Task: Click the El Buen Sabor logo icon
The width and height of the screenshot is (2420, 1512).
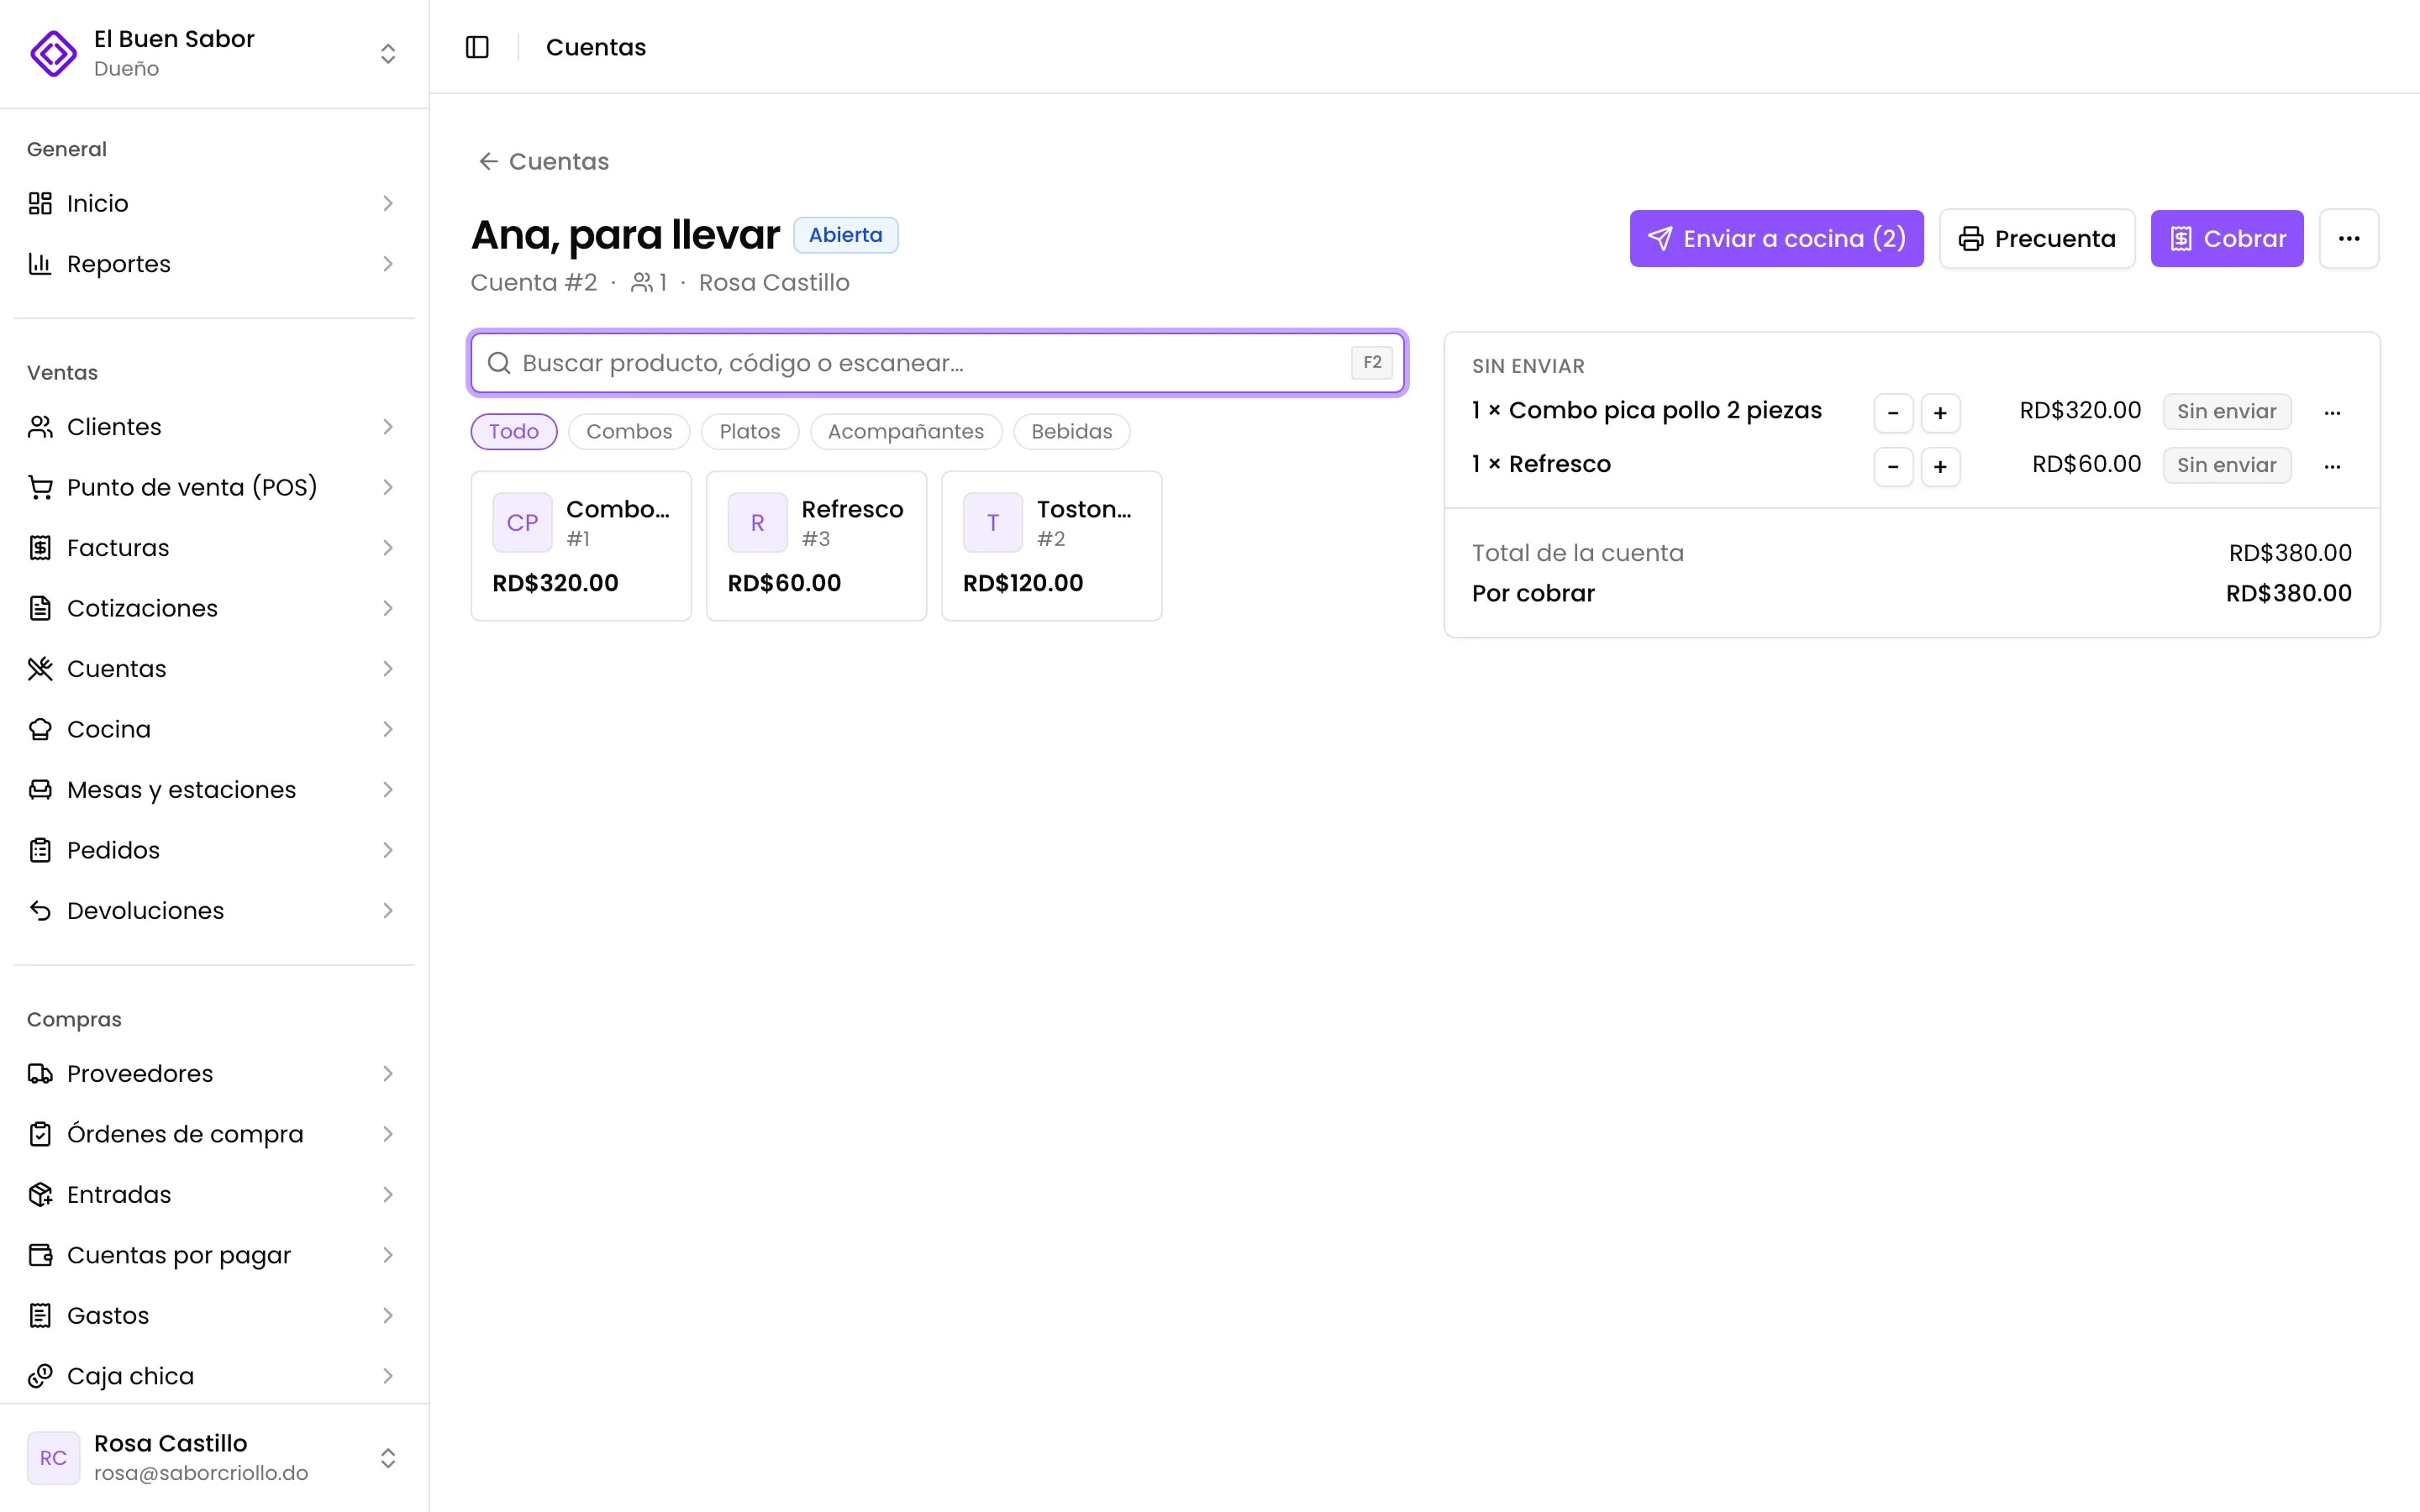Action: click(x=53, y=53)
